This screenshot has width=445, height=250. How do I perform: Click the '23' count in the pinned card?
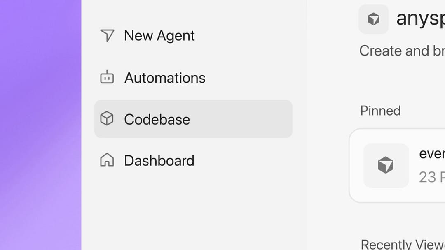click(427, 177)
